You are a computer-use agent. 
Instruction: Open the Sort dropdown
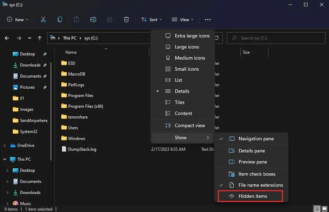[x=151, y=19]
